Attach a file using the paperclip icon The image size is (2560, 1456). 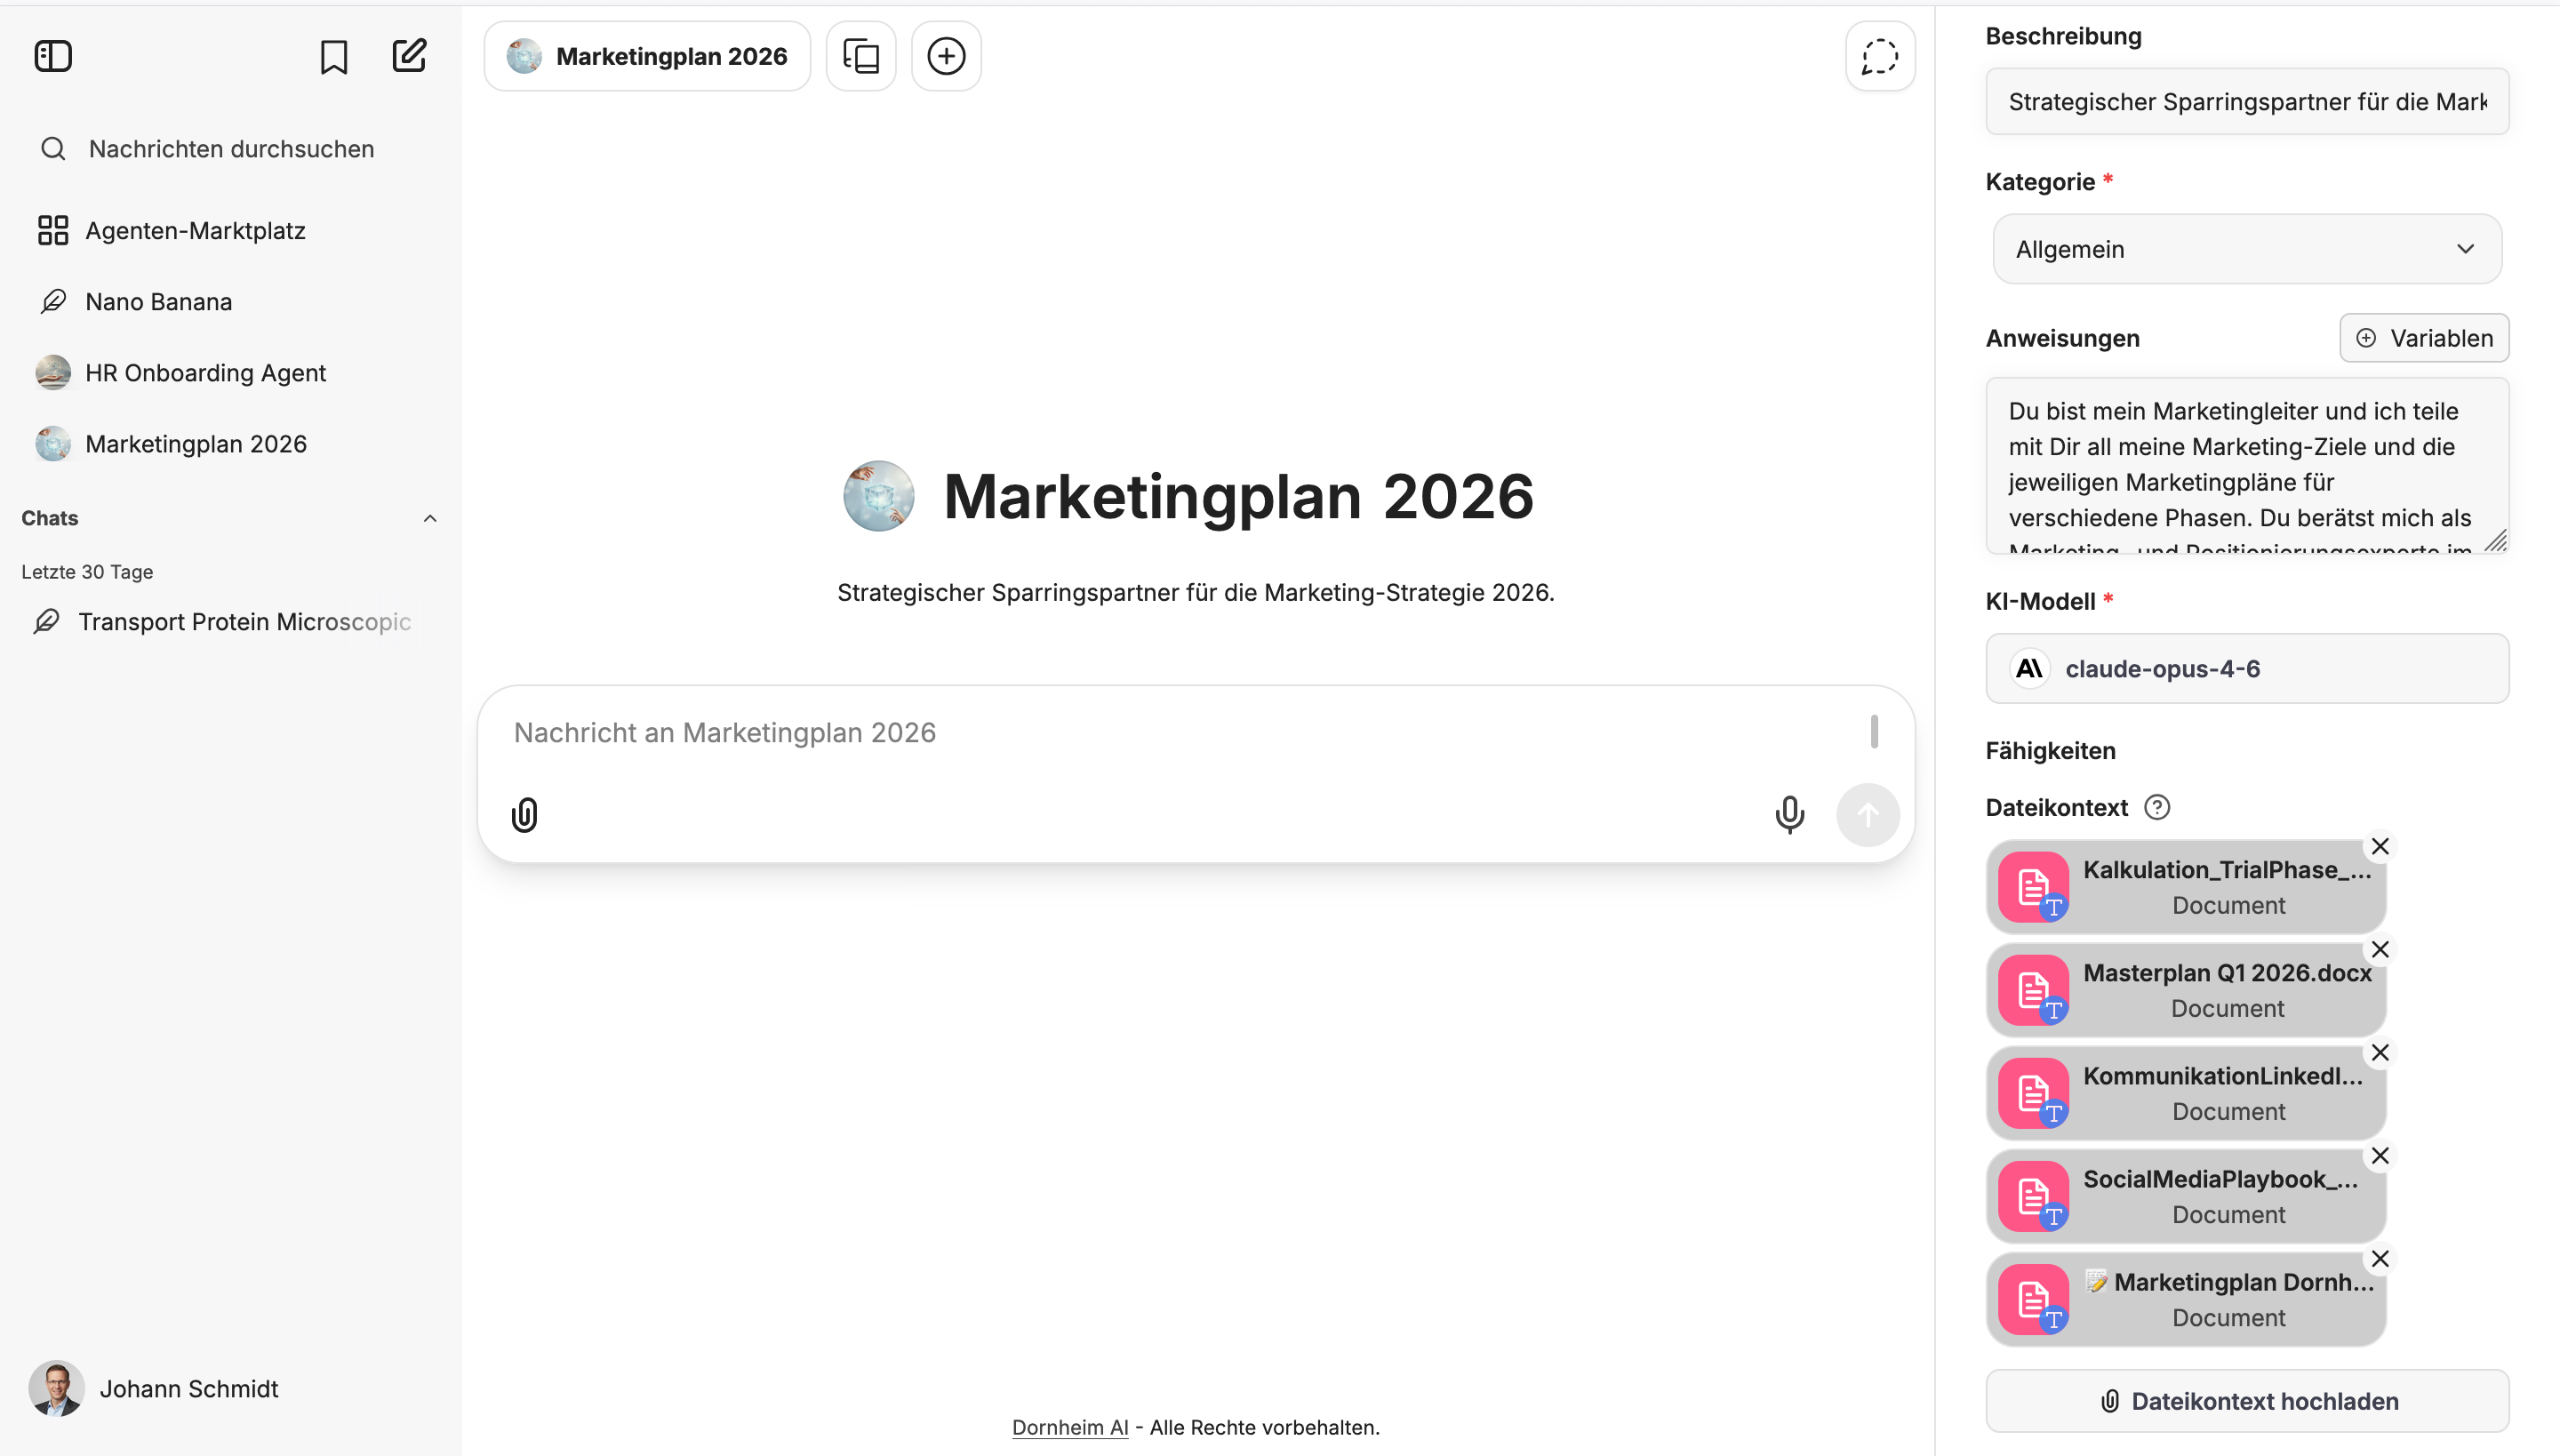point(524,814)
